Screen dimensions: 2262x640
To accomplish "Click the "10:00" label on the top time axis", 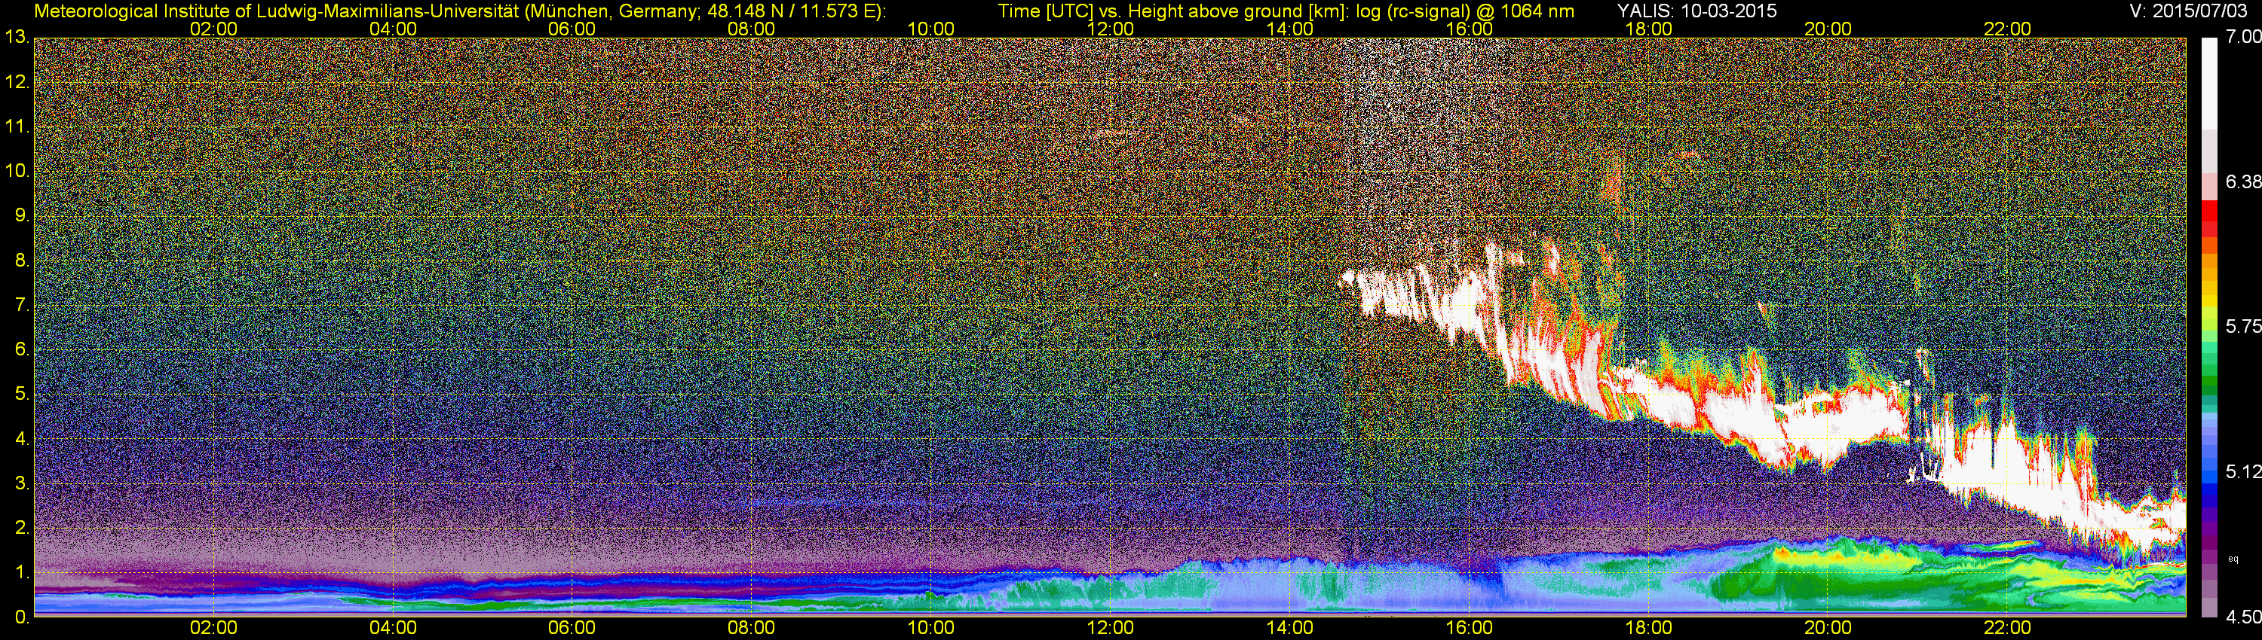I will coord(930,29).
